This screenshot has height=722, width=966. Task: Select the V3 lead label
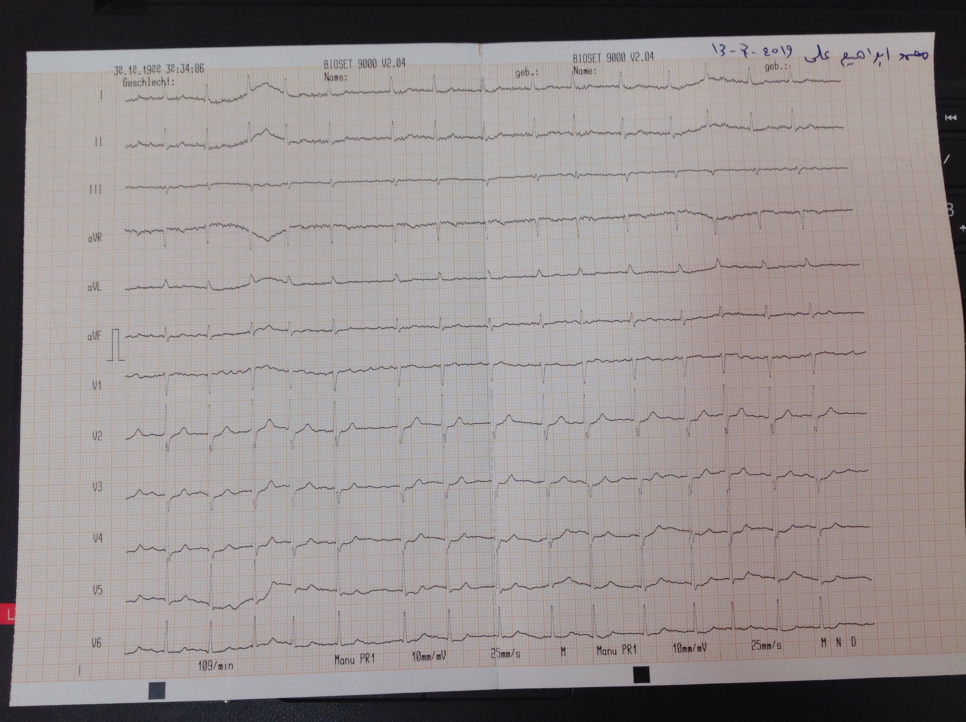coord(97,487)
